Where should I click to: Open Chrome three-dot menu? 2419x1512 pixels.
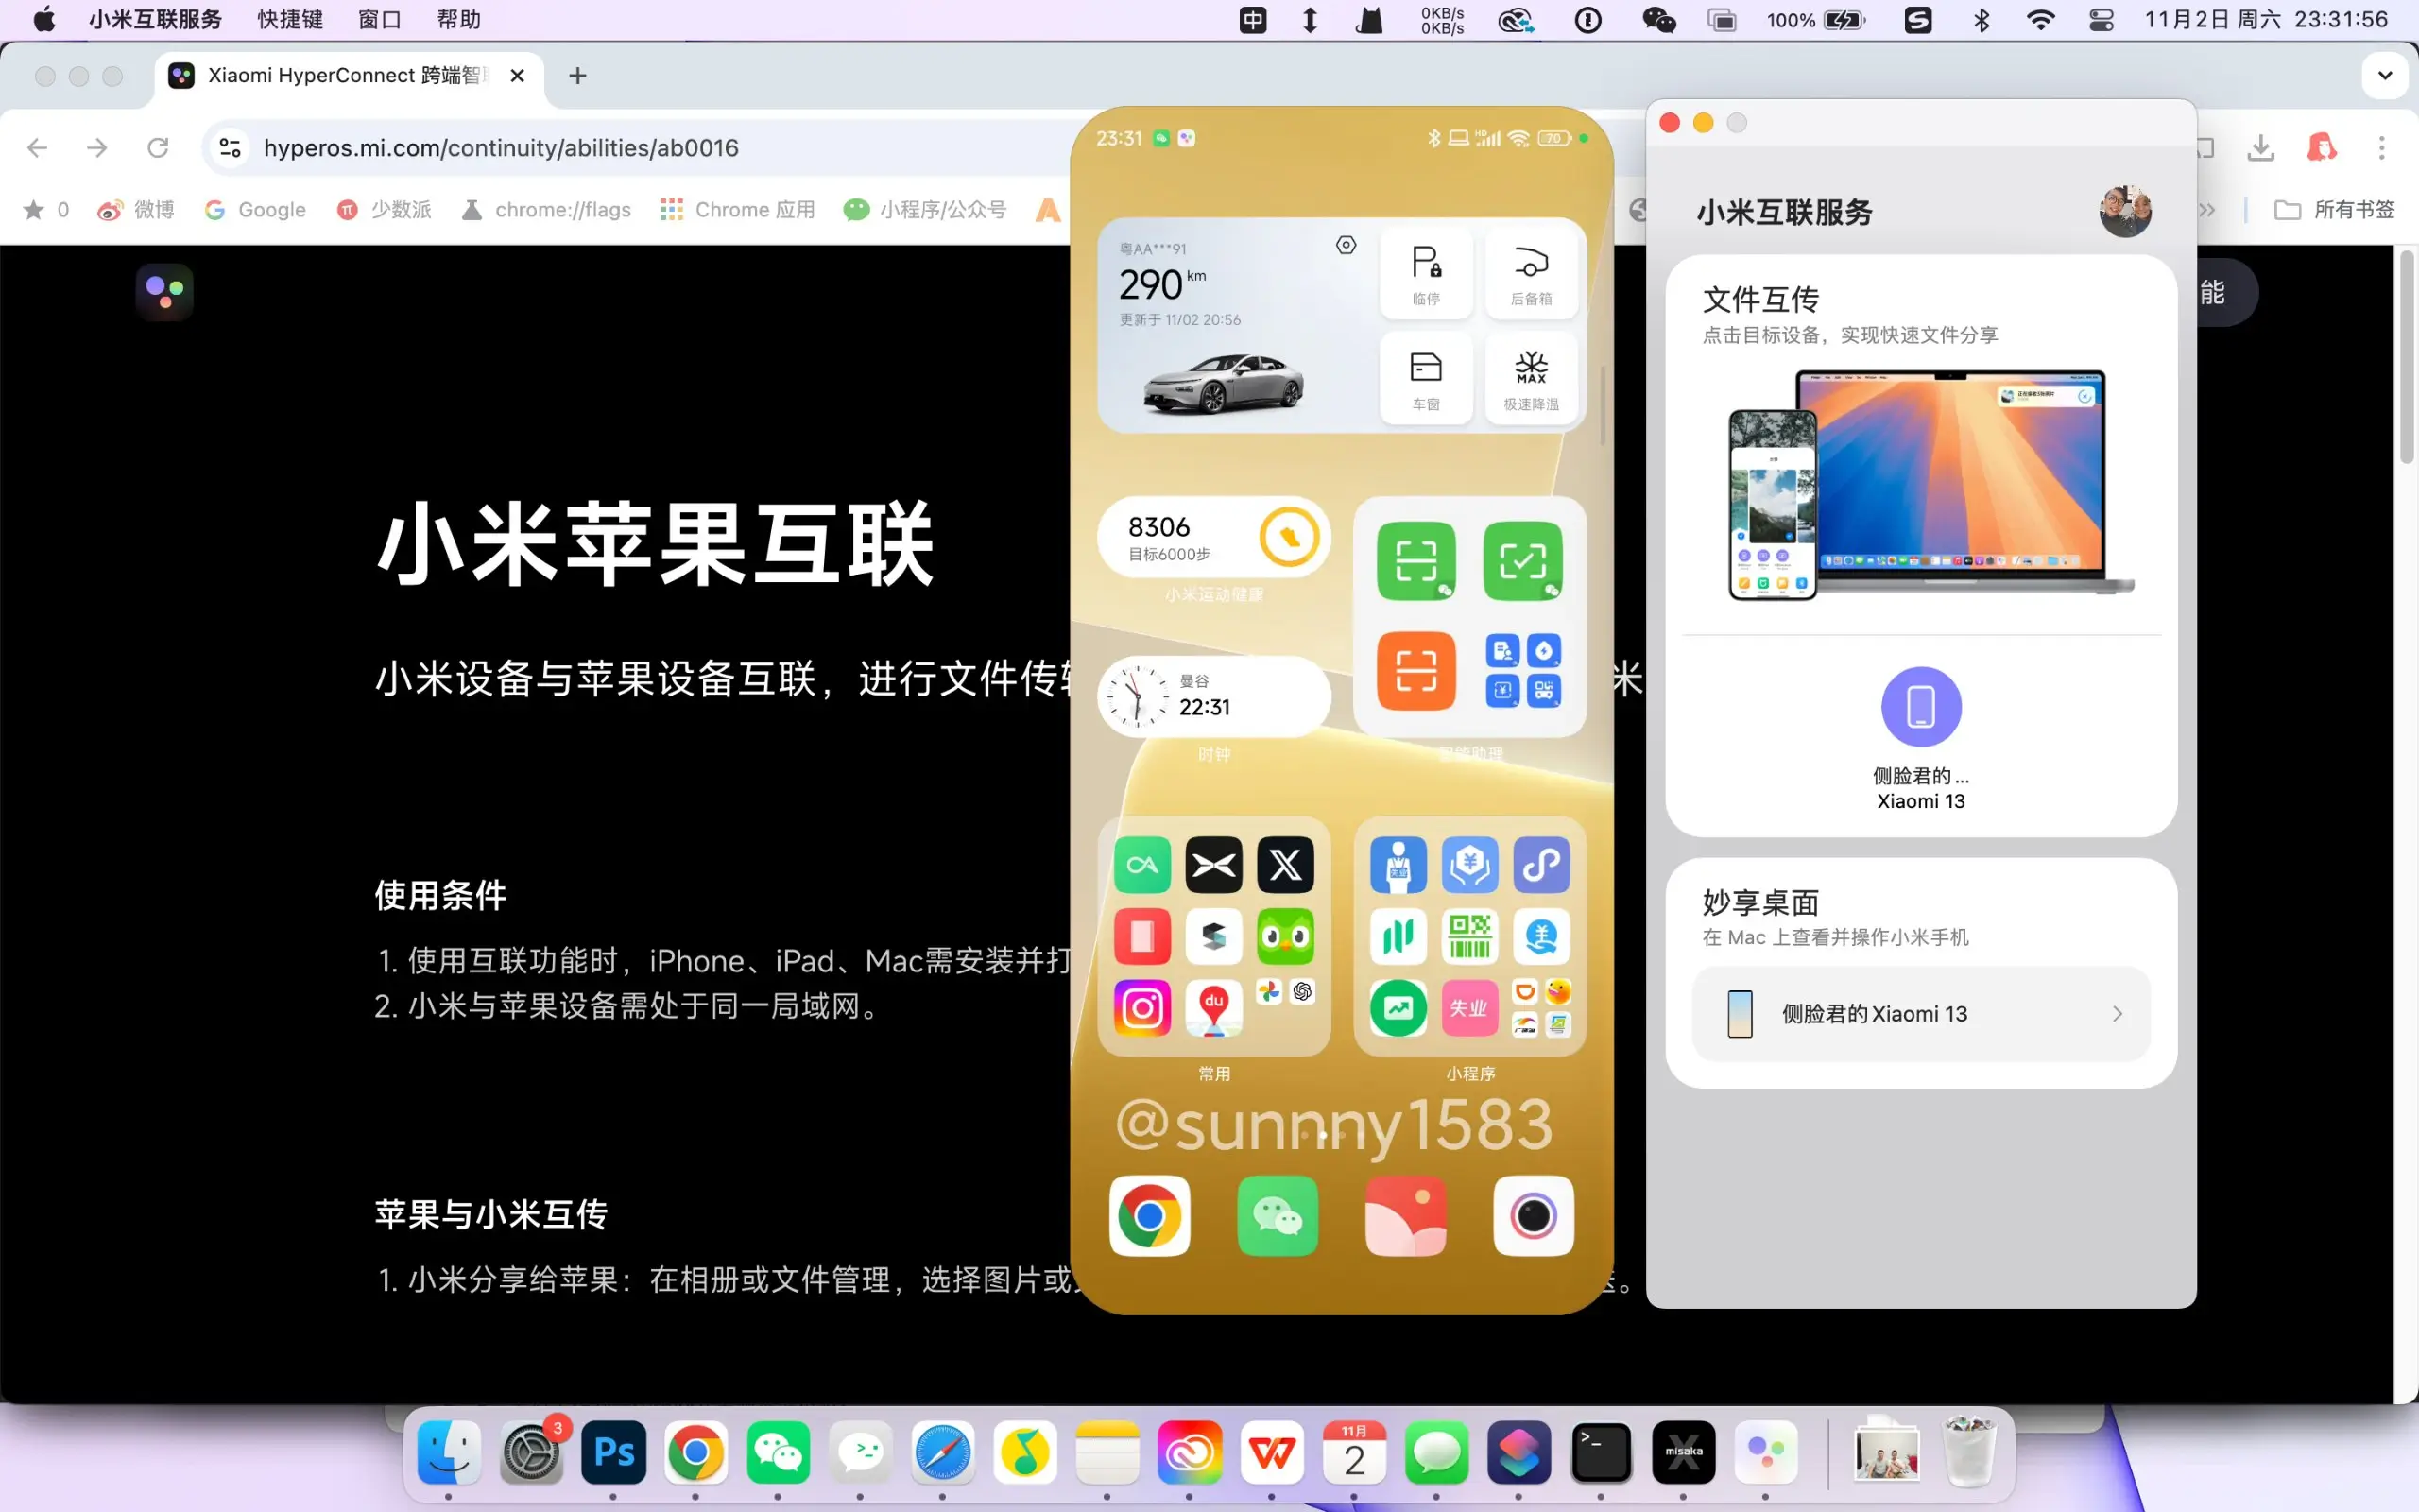(2382, 148)
